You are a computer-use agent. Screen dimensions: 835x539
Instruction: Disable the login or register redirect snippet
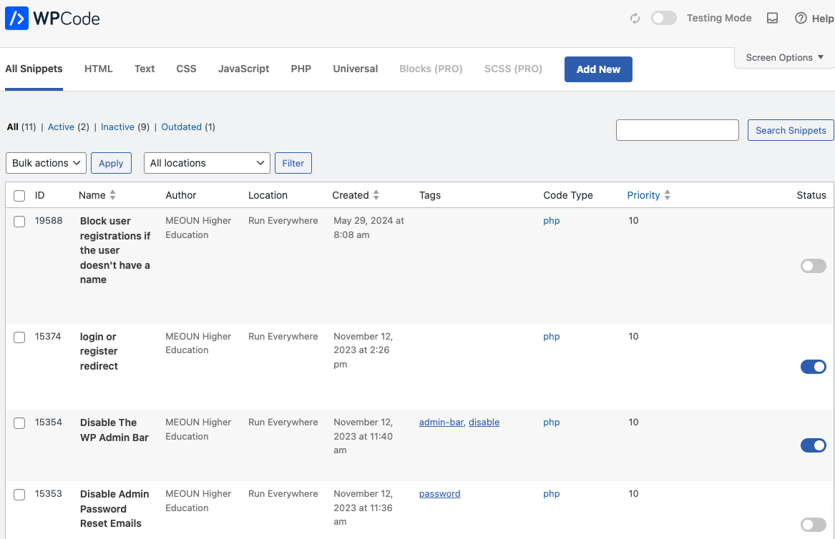pyautogui.click(x=813, y=367)
